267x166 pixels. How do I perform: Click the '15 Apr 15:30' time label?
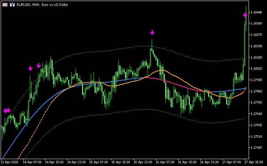tap(121, 162)
